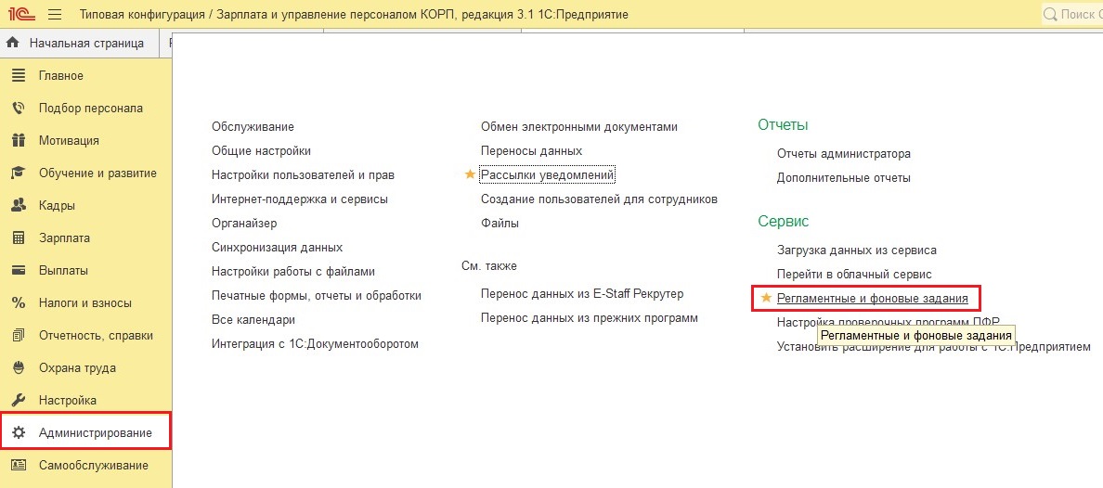Screen dimensions: 1103x488
Task: Open the hamburger main menu icon
Action: point(55,14)
